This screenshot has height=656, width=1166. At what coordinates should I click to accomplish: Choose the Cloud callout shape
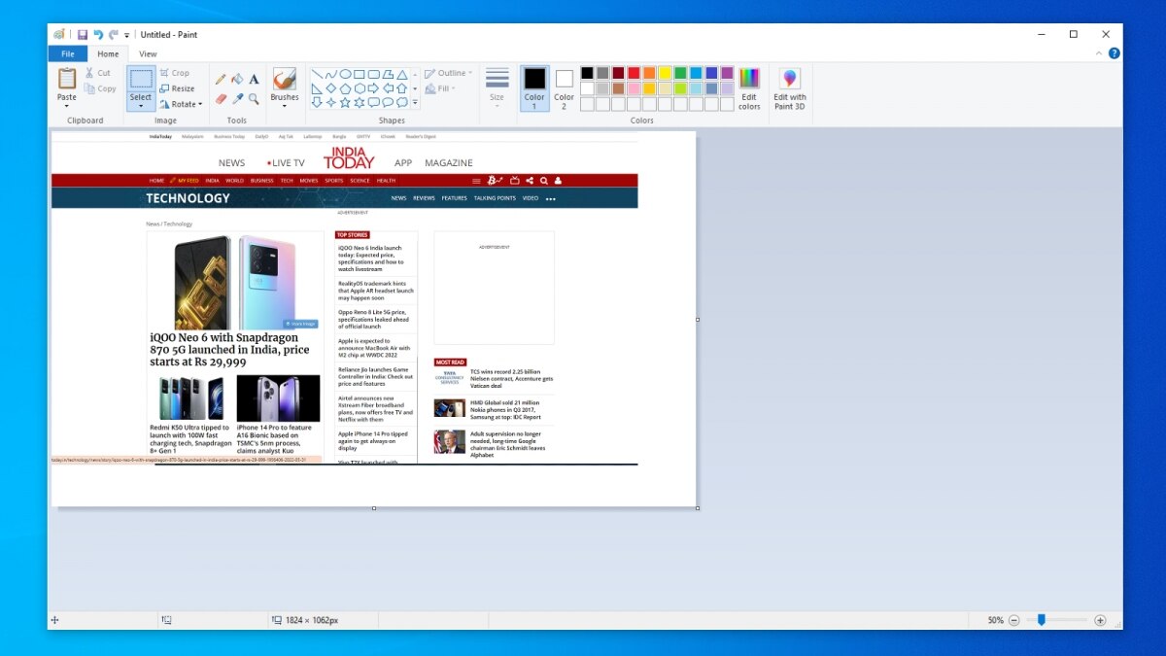(x=402, y=102)
